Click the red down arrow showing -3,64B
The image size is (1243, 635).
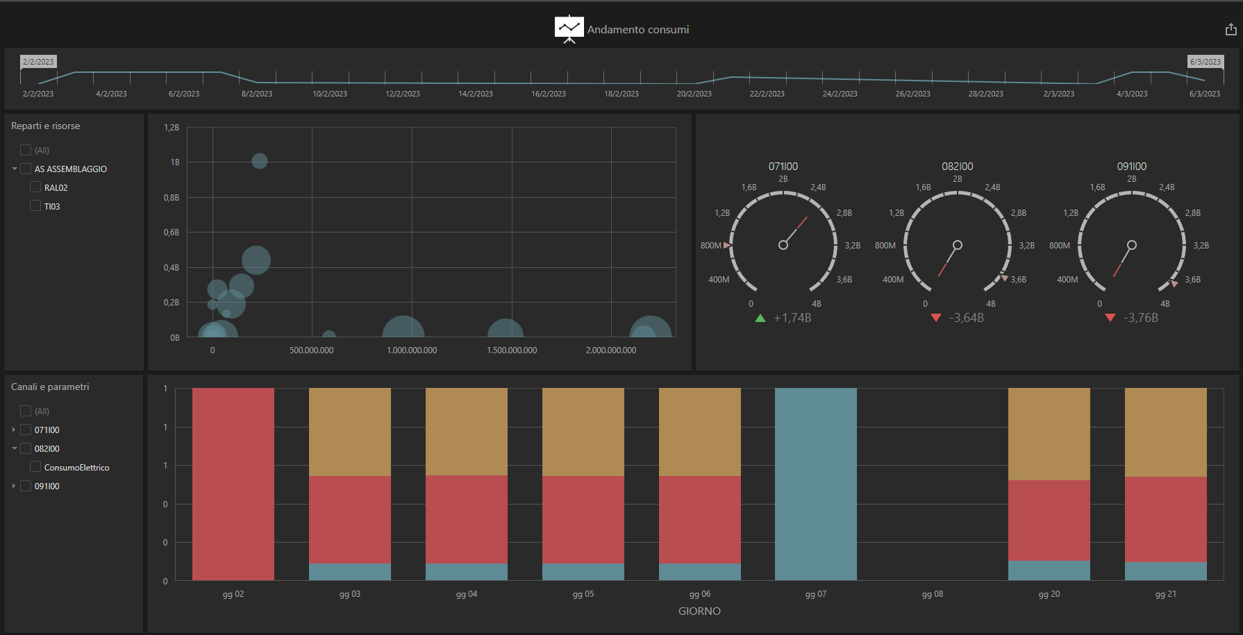pos(934,318)
